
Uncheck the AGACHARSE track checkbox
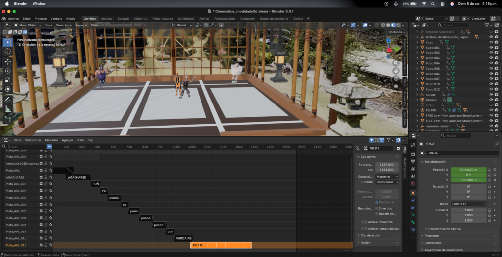click(41, 177)
